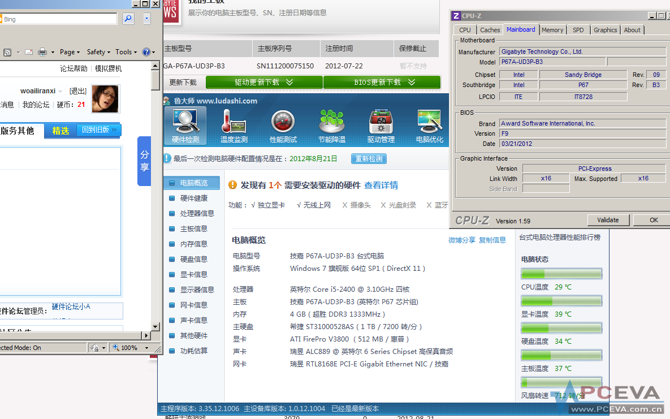Image resolution: width=670 pixels, height=419 pixels.
Task: Open 温度监测 thermometer tool in Ludashi
Action: click(x=234, y=126)
